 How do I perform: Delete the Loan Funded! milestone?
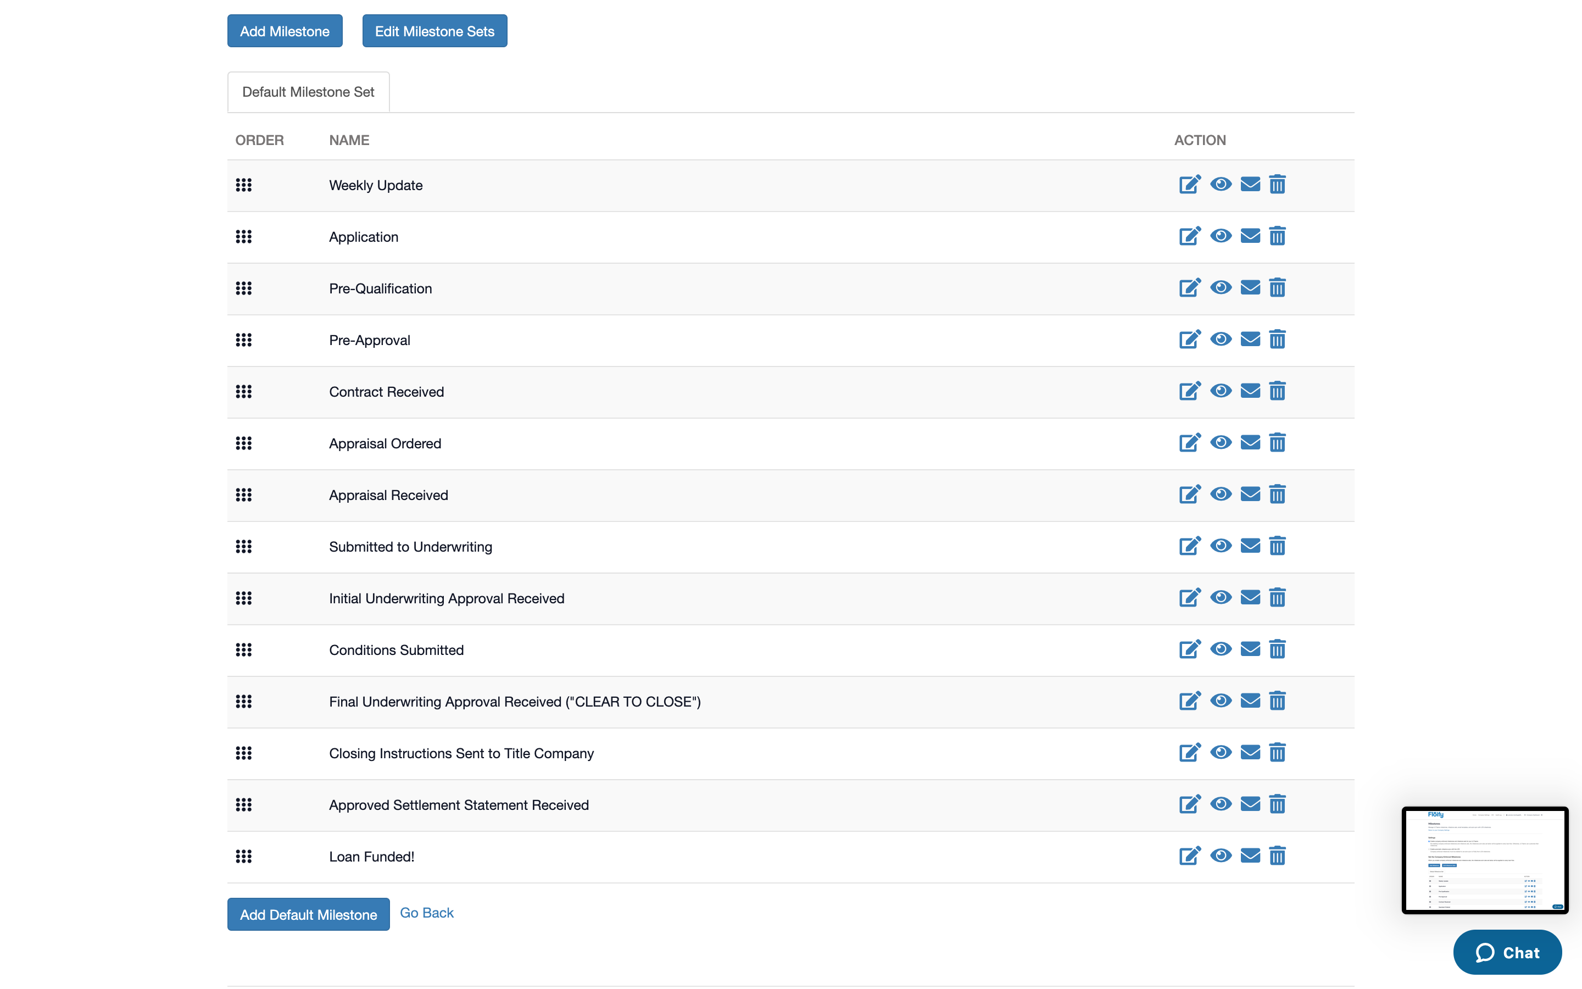pyautogui.click(x=1277, y=855)
